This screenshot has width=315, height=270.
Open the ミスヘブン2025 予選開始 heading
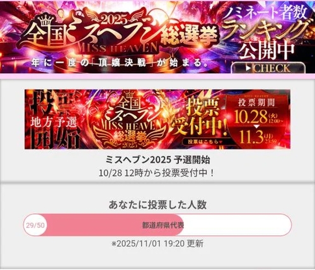coord(157,160)
